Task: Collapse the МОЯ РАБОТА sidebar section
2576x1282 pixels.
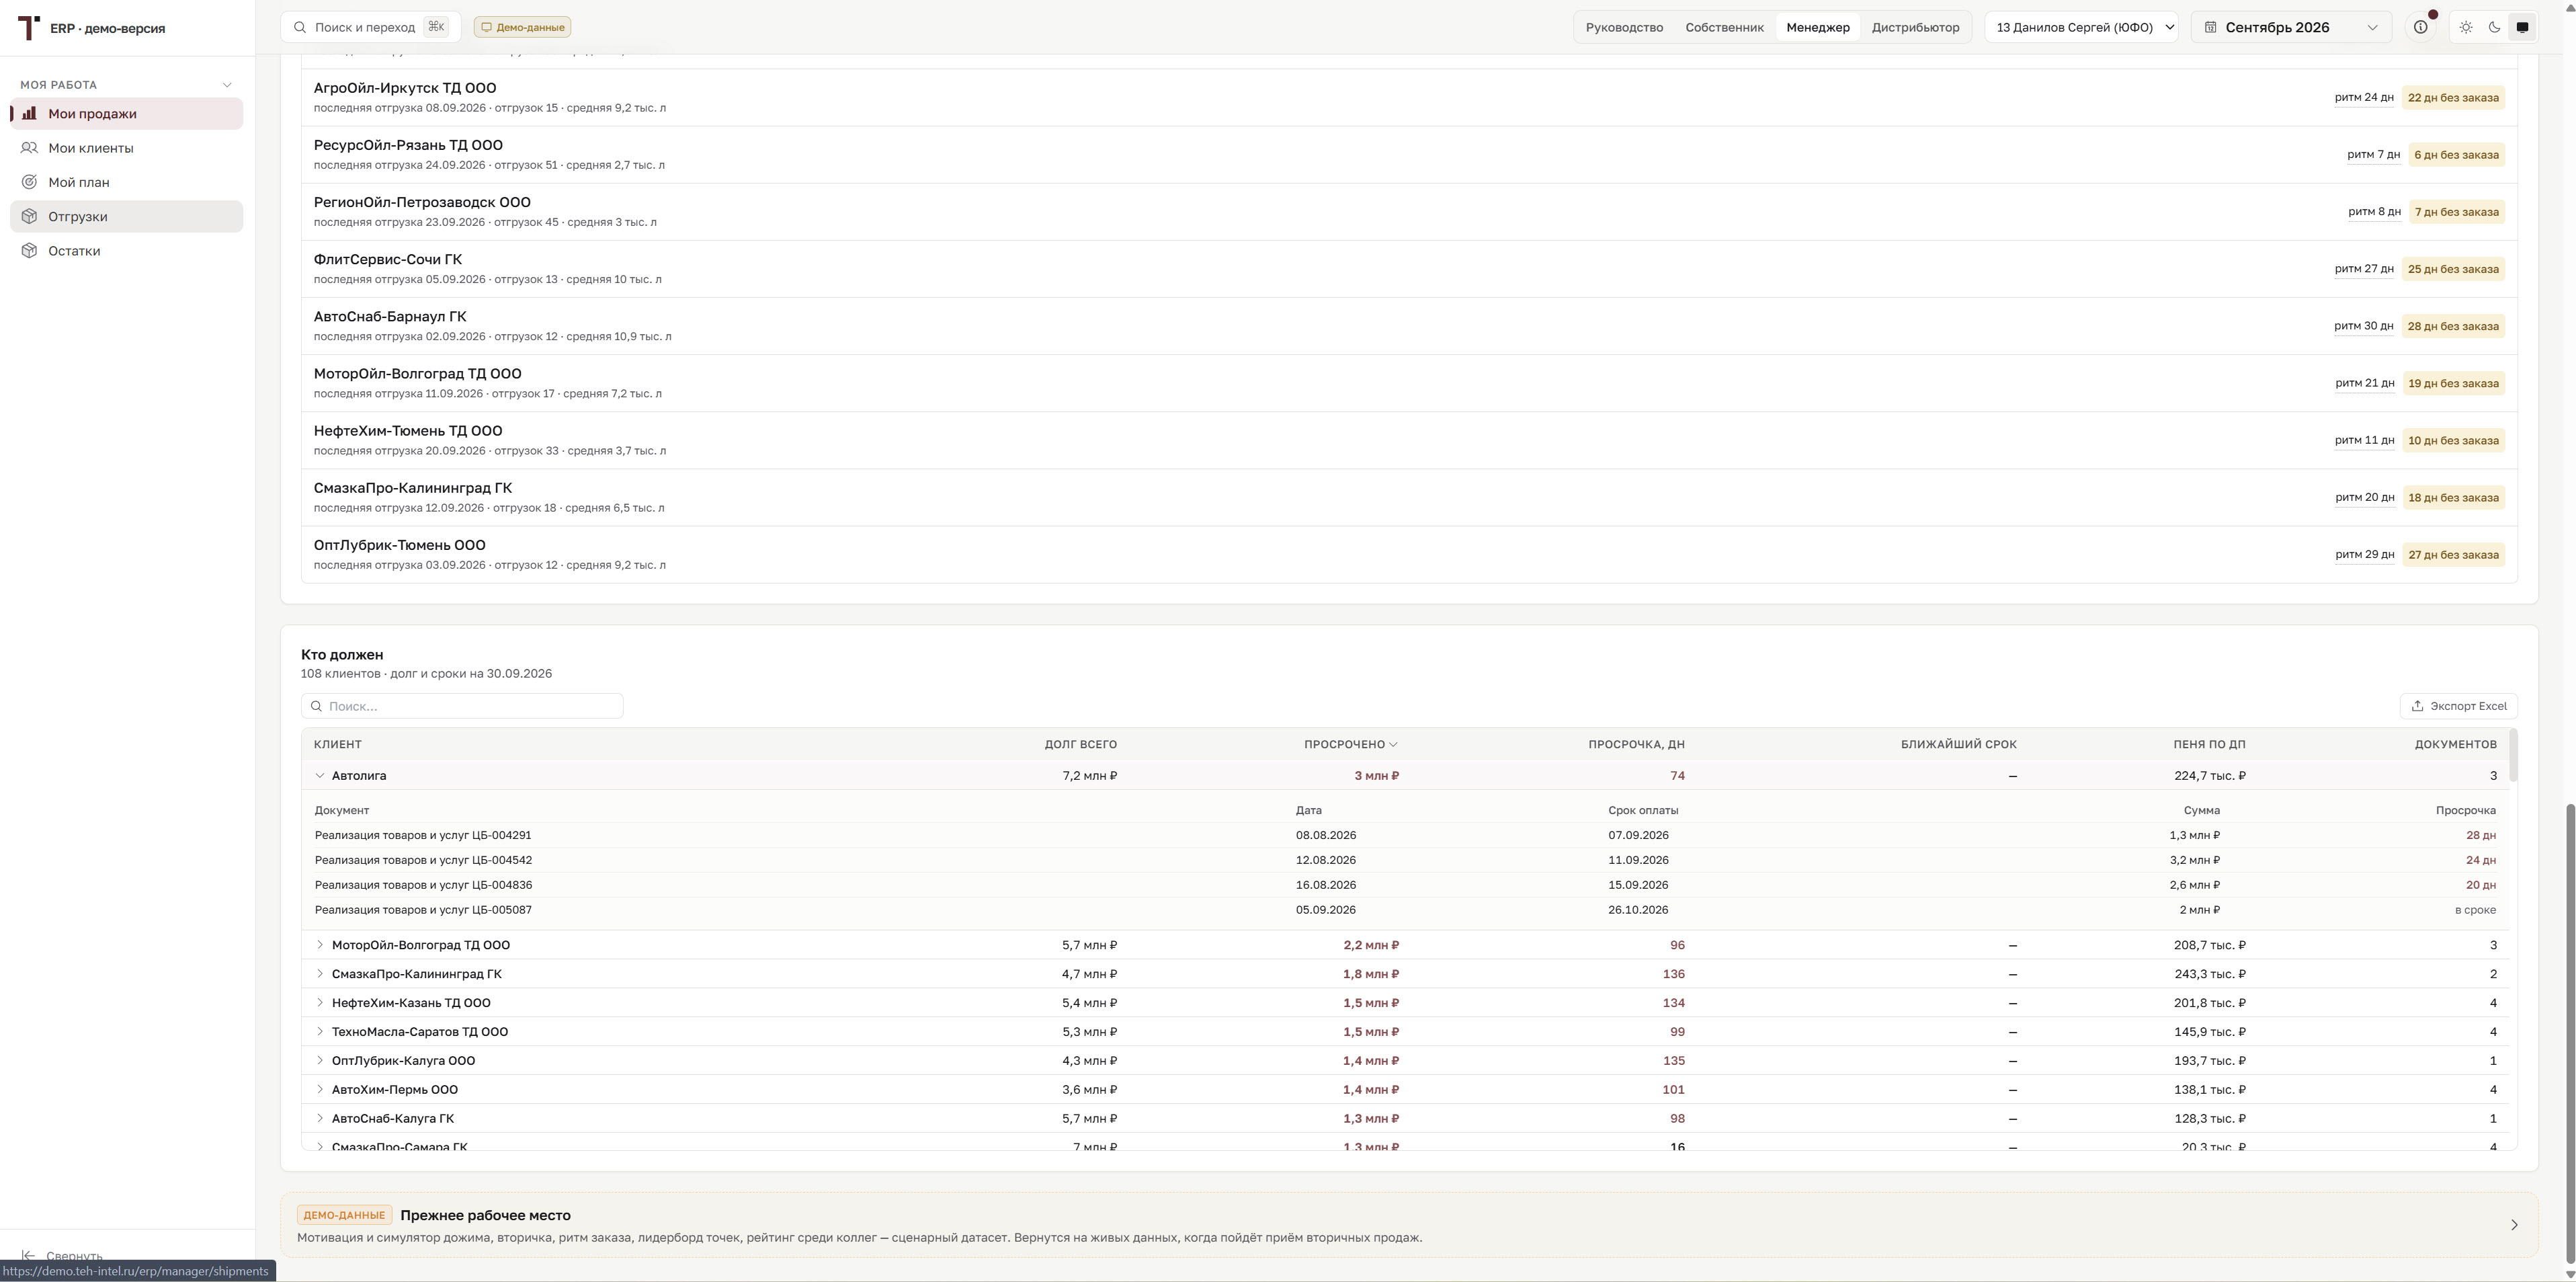Action: pyautogui.click(x=227, y=85)
